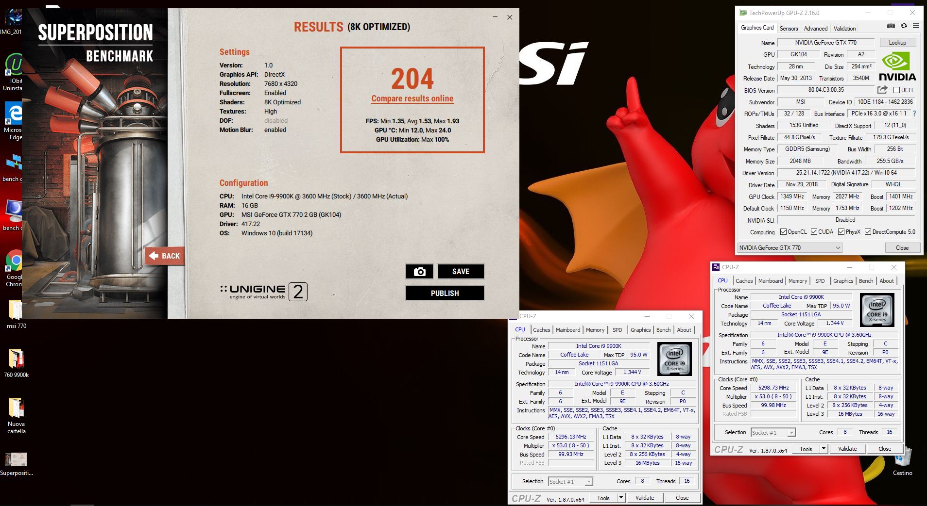
Task: Open the Mainboard tab in right CPU-Z
Action: point(771,281)
